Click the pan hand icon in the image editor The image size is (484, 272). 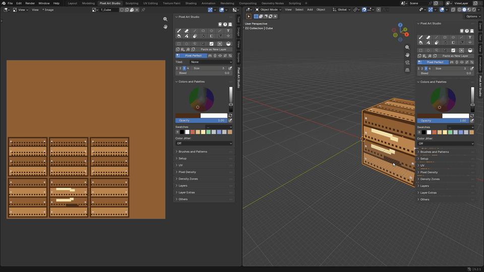click(165, 27)
